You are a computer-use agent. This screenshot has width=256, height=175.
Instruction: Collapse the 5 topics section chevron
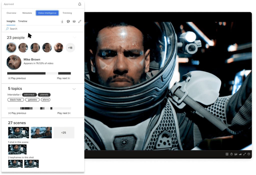pos(74,89)
